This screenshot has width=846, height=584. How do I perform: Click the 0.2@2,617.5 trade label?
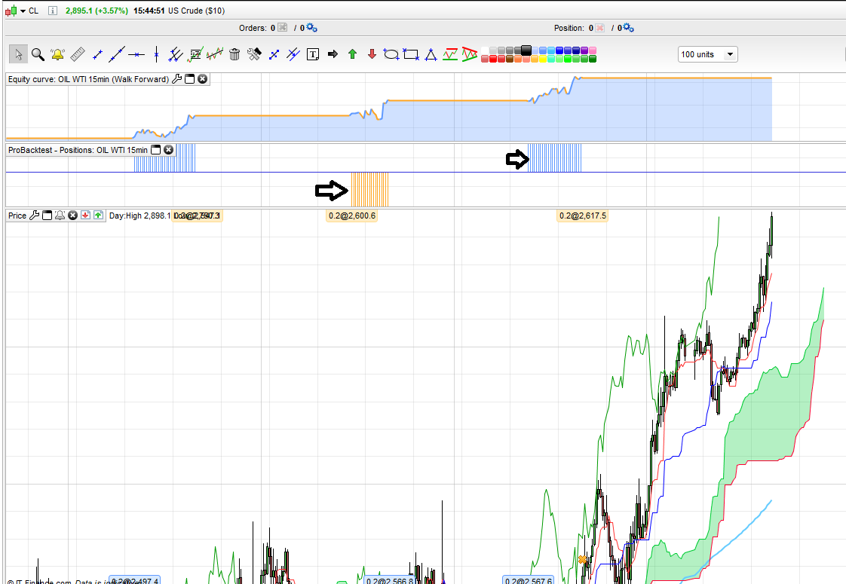tap(583, 216)
